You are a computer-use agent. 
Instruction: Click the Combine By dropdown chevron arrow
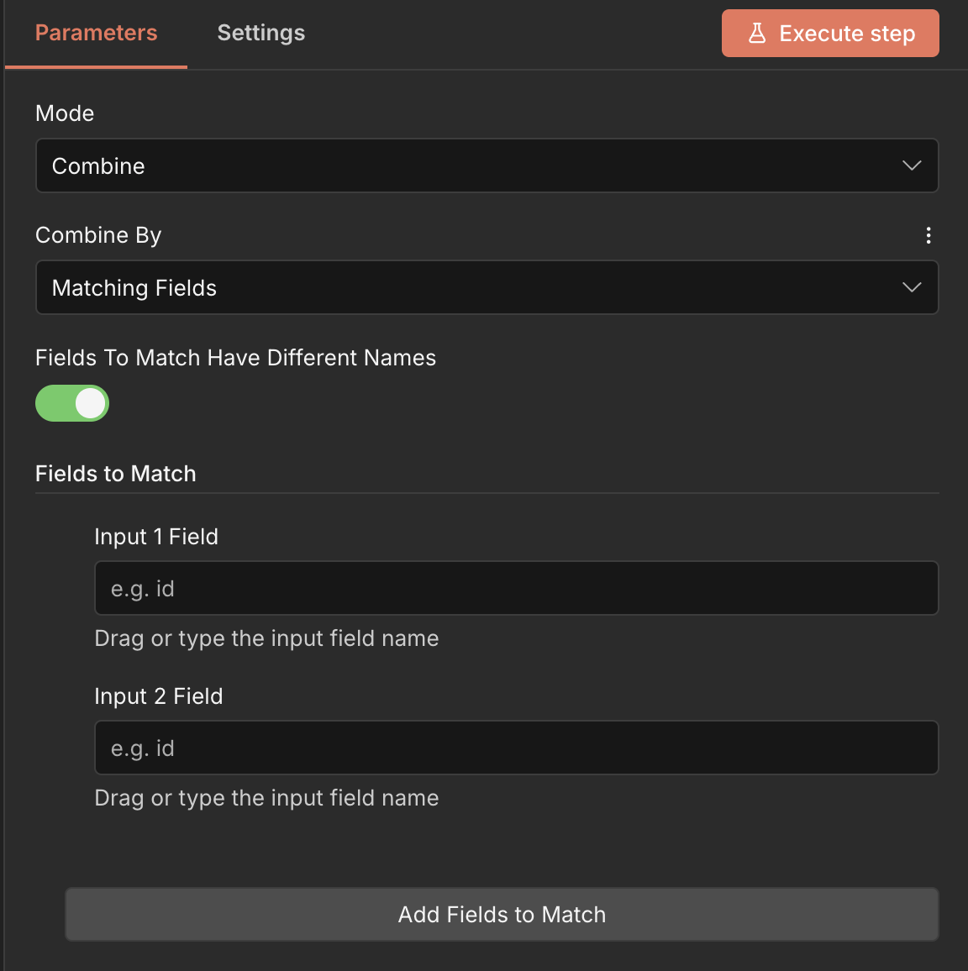coord(912,287)
